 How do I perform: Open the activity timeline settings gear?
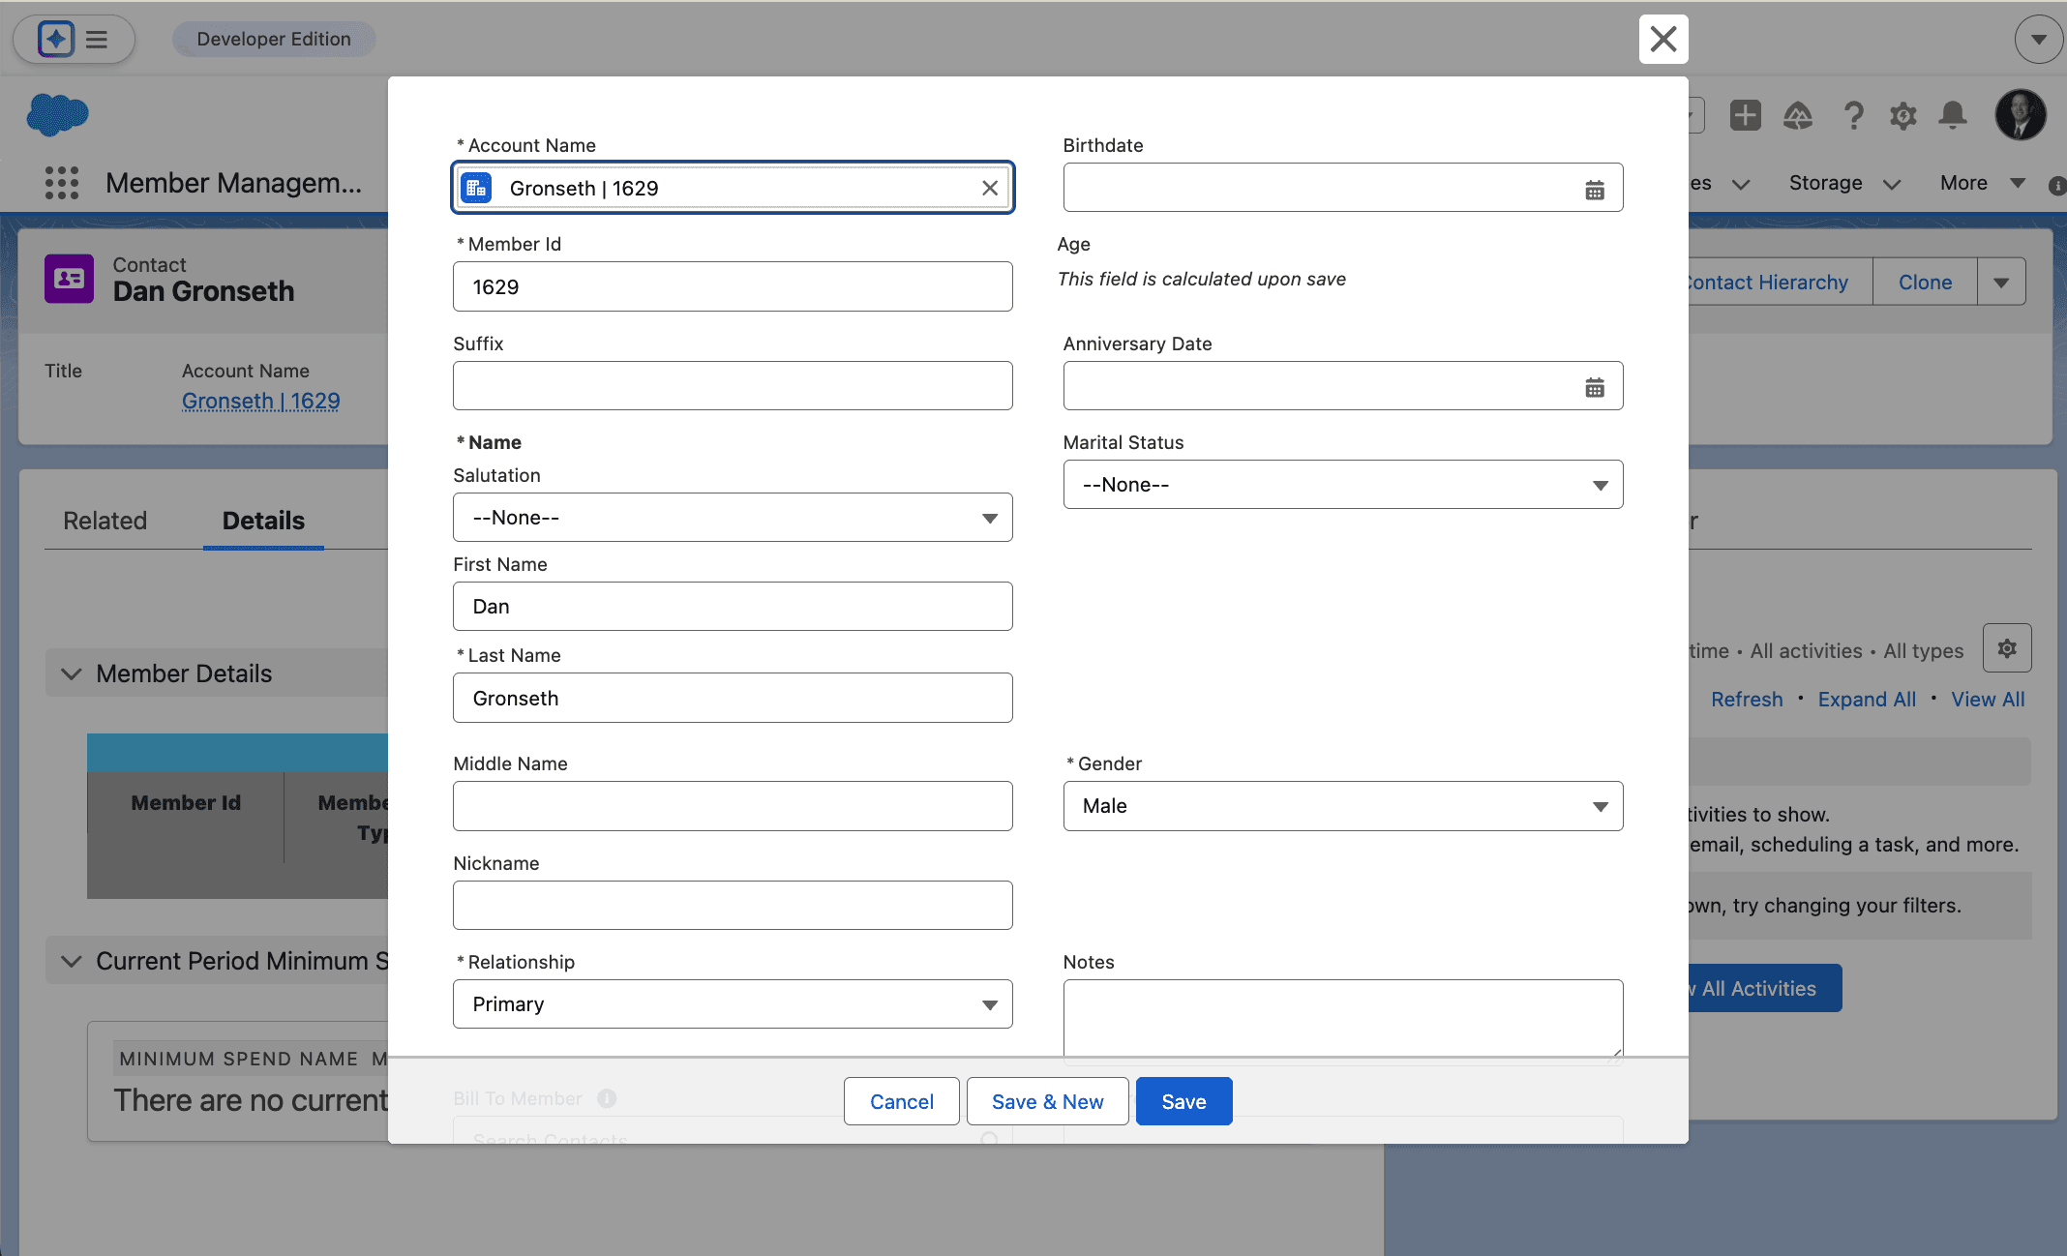(x=2006, y=648)
